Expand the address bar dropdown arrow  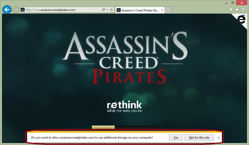coord(107,10)
